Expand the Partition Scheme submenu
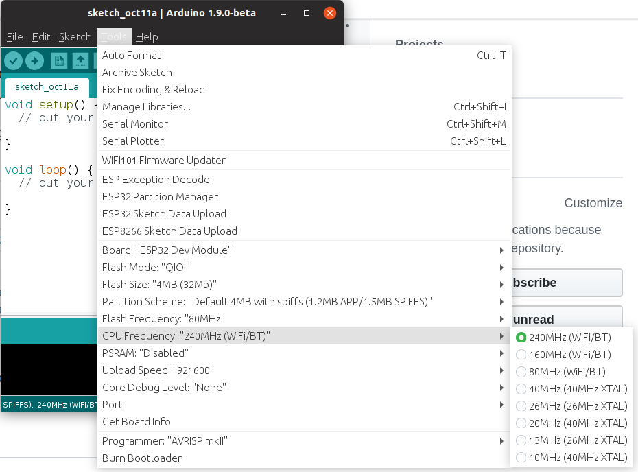Screen dimensions: 638x472 pos(304,301)
